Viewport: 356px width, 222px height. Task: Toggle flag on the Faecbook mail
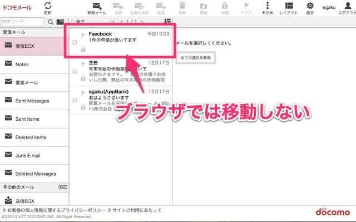pyautogui.click(x=83, y=35)
